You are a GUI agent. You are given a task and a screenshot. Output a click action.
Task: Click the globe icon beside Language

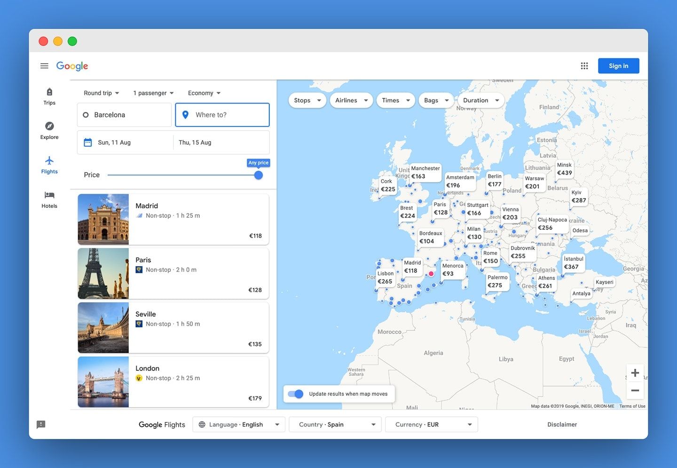coord(202,424)
